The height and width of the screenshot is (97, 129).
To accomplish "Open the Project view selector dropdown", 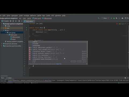I will coord(5,21).
